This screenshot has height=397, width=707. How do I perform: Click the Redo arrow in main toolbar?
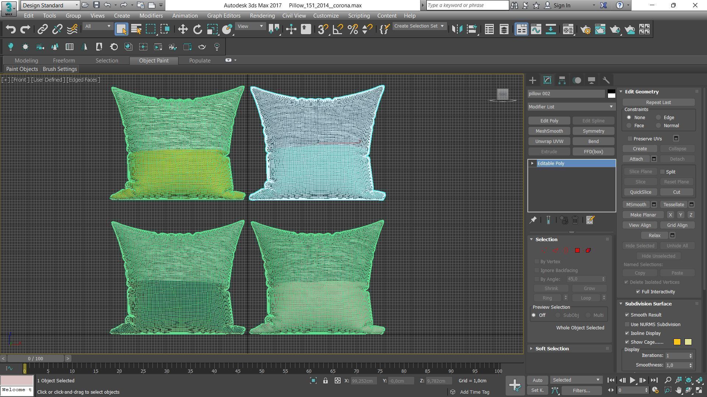pyautogui.click(x=25, y=29)
